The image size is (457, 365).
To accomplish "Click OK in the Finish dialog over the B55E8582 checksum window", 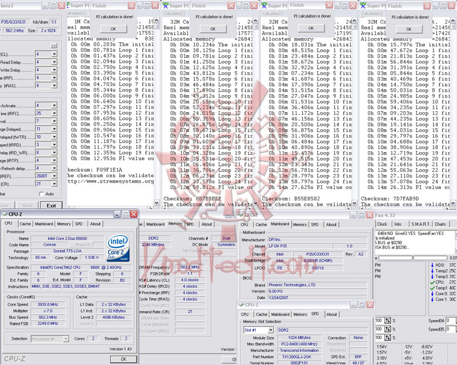I will (x=311, y=29).
